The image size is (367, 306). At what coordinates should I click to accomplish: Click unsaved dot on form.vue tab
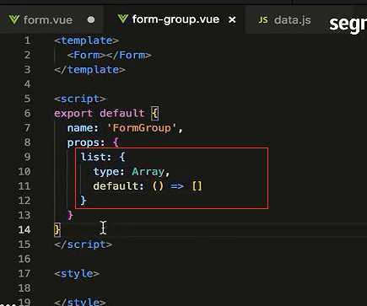pos(91,20)
